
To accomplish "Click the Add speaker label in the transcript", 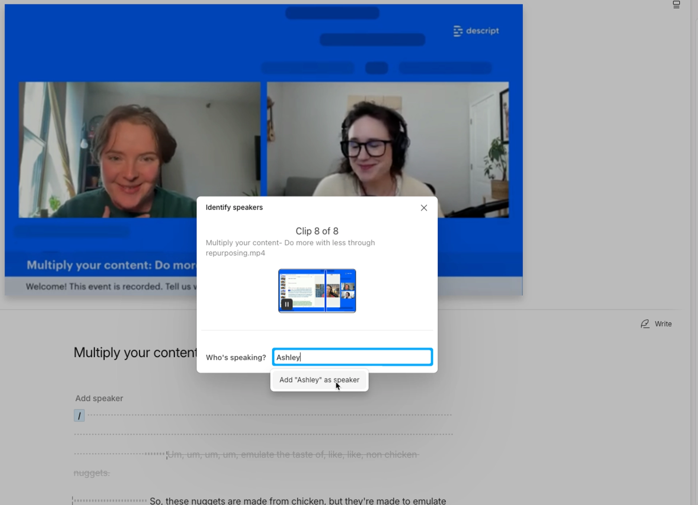I will (x=99, y=398).
